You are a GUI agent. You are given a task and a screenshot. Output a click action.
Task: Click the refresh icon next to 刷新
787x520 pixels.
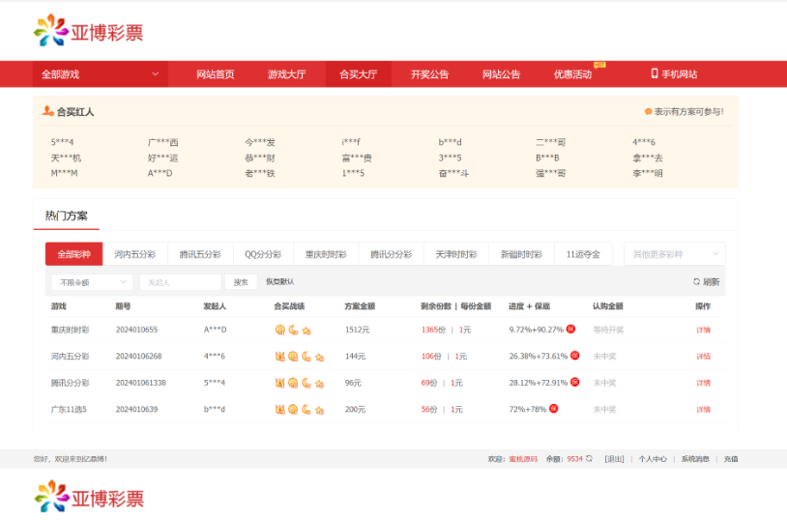(696, 281)
